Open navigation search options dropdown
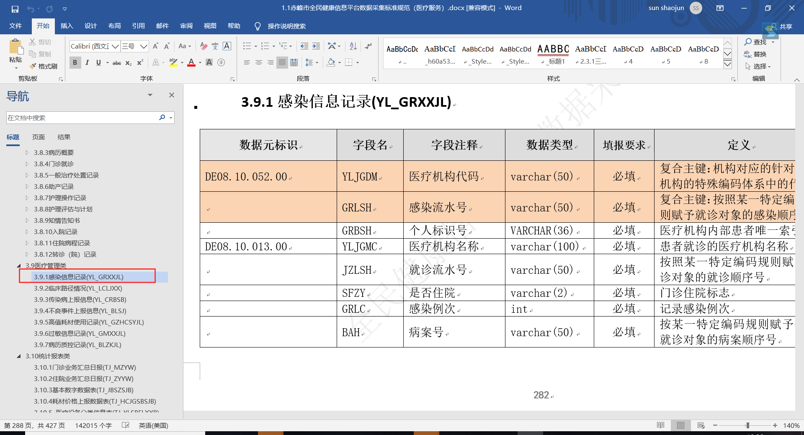Viewport: 804px width, 435px height. 171,118
